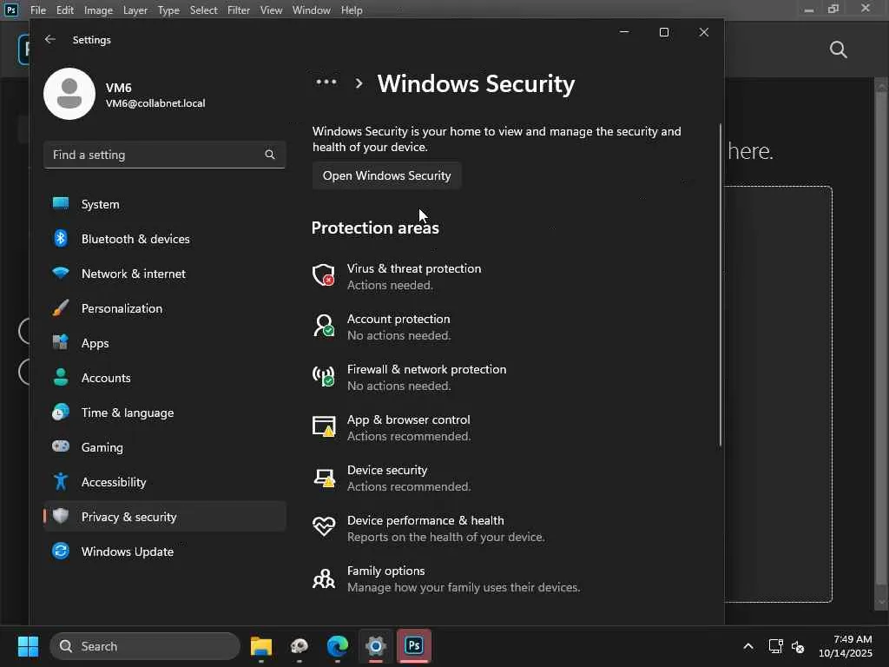Show hidden system tray icons
The height and width of the screenshot is (667, 889).
click(x=748, y=646)
